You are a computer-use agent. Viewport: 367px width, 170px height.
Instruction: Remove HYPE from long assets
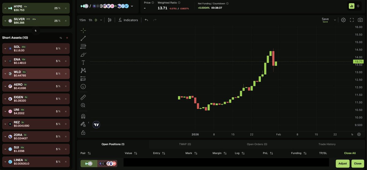point(66,8)
